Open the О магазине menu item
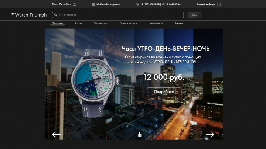This screenshot has width=266, height=149. [x=57, y=23]
